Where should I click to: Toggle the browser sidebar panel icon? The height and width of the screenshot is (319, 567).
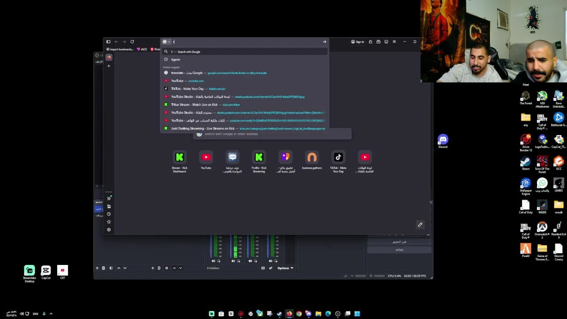pyautogui.click(x=108, y=42)
